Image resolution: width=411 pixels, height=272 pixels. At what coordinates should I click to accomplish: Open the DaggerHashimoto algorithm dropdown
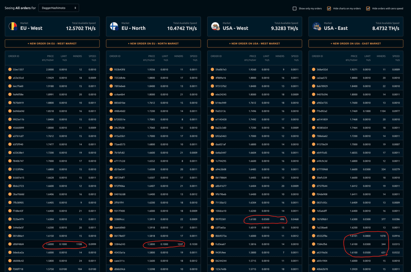[x=59, y=8]
